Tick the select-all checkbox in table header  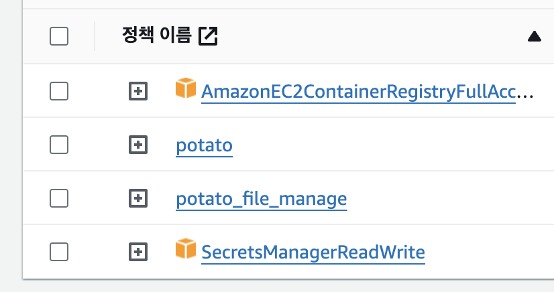(59, 36)
